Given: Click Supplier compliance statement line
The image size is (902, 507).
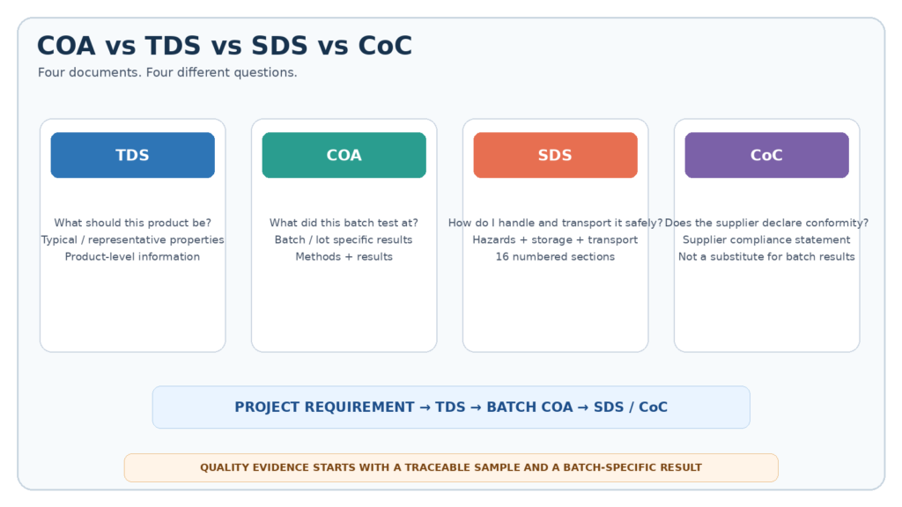Looking at the screenshot, I should click(767, 239).
